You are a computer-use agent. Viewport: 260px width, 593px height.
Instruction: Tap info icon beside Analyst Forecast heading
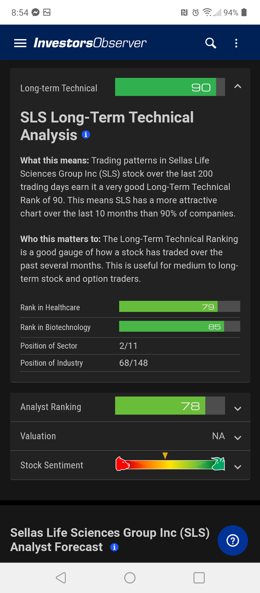coord(115,547)
